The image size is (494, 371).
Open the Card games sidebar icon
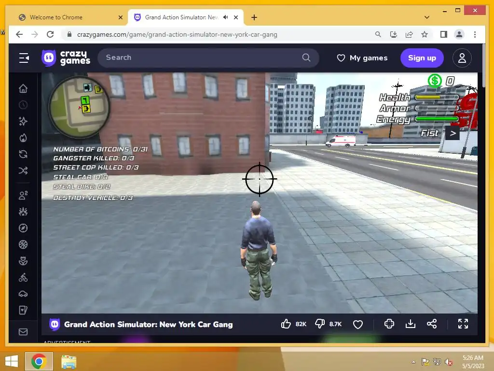tap(23, 311)
